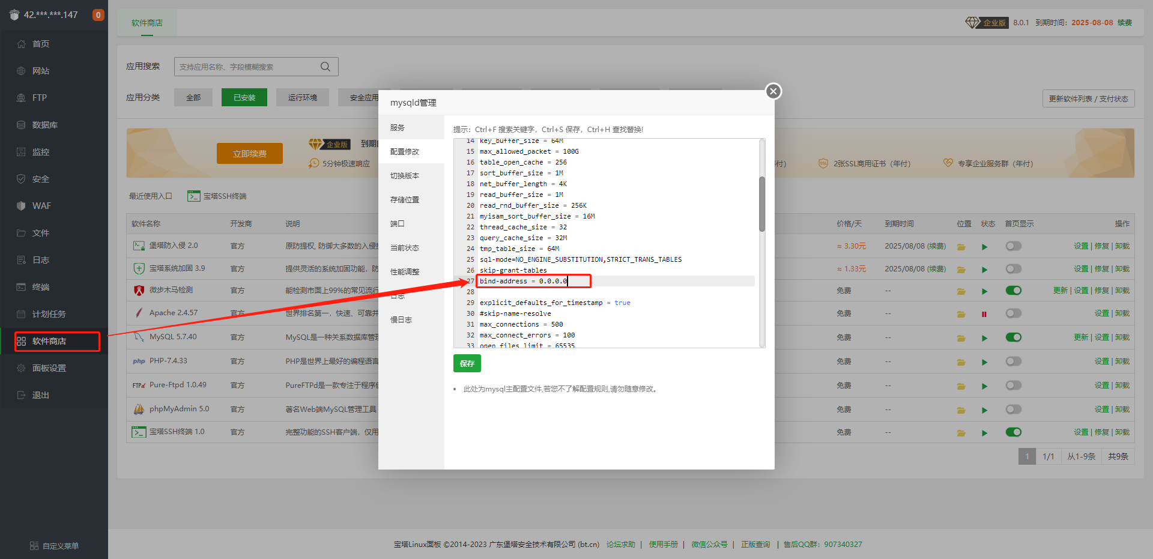This screenshot has height=559, width=1153.
Task: Select the 性能调整 tab in mysqld dialog
Action: coord(411,271)
